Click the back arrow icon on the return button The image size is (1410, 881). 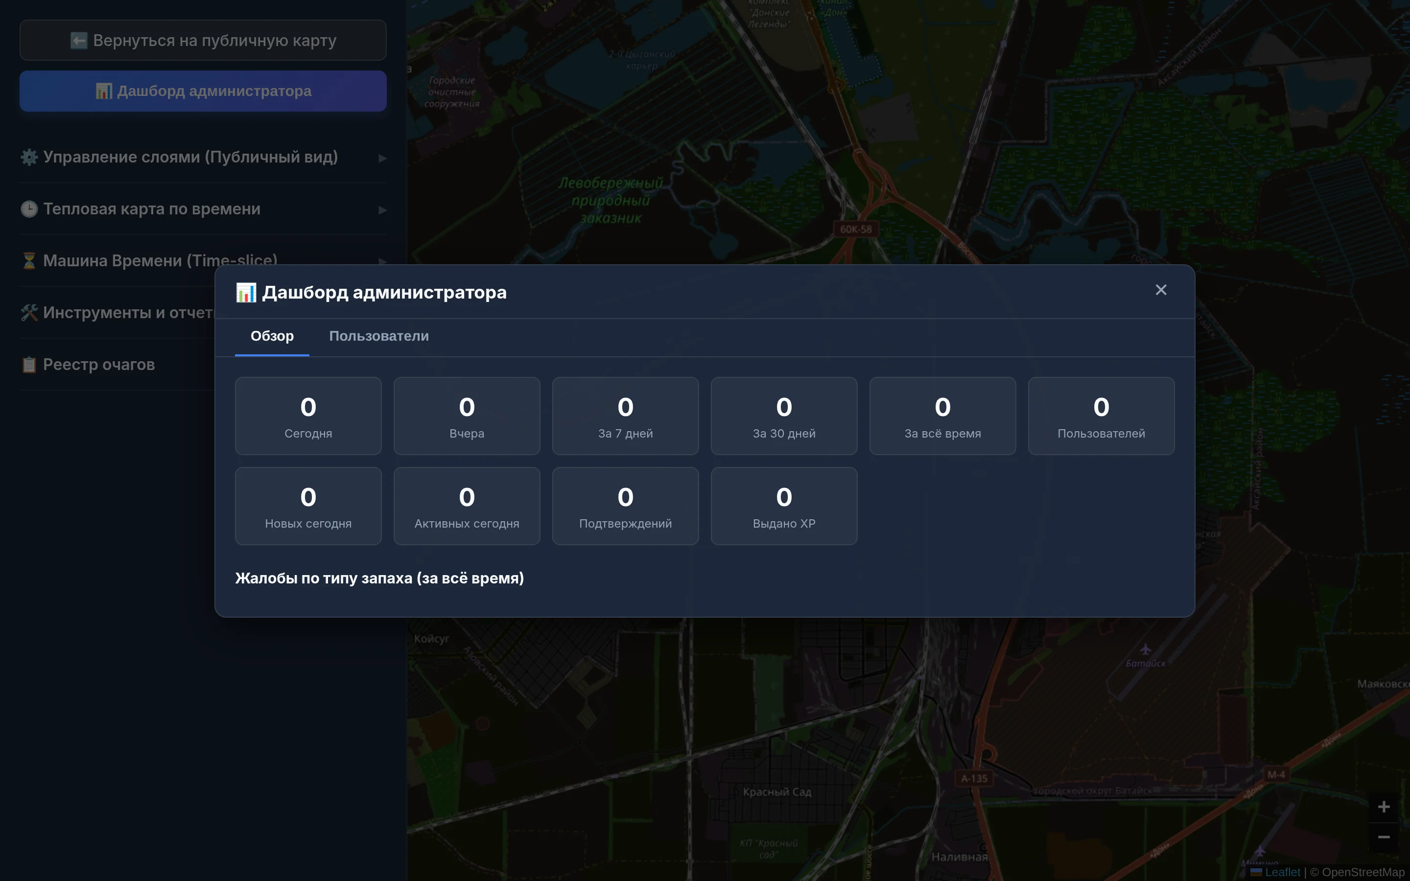click(79, 41)
